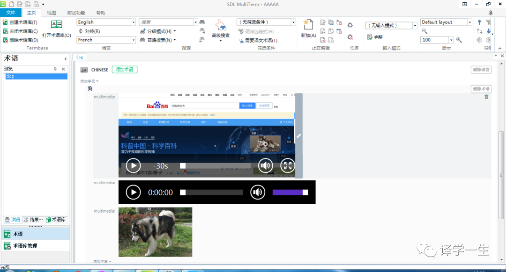
Task: Click Add New entry (新加) star icon
Action: pyautogui.click(x=308, y=29)
